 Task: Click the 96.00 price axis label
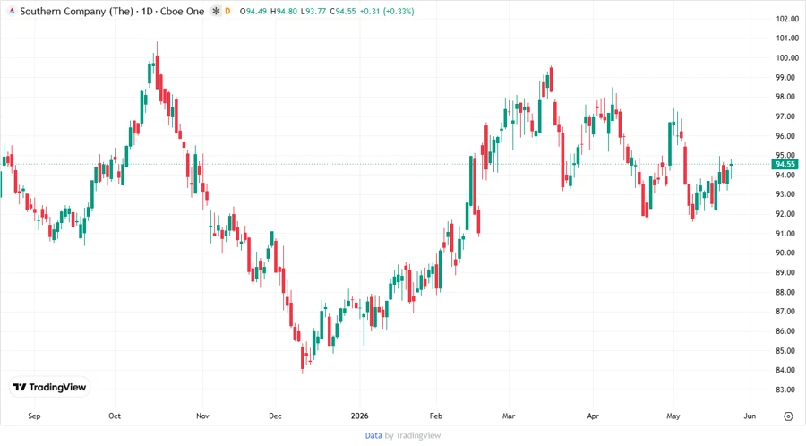pos(787,136)
